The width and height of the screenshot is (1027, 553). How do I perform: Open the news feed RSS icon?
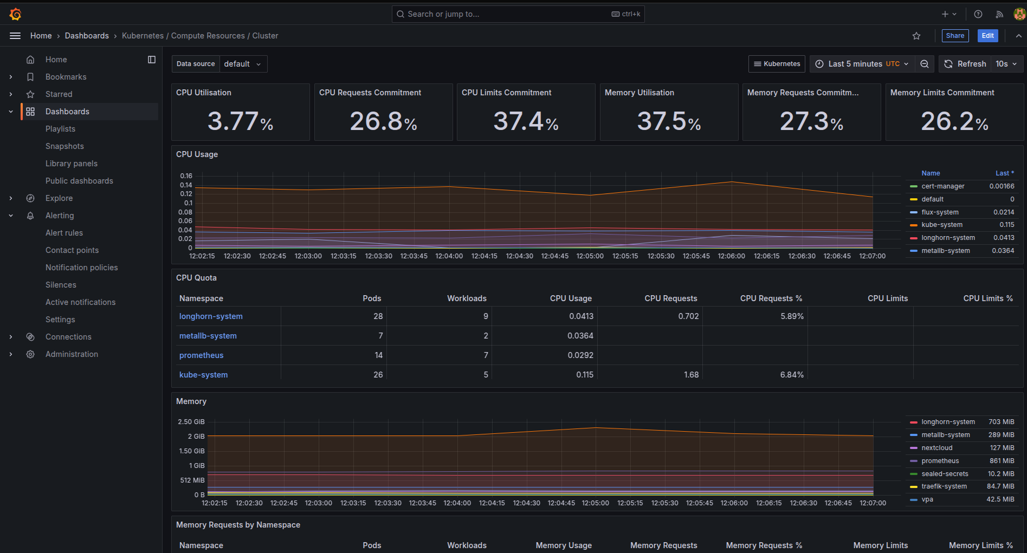point(999,14)
